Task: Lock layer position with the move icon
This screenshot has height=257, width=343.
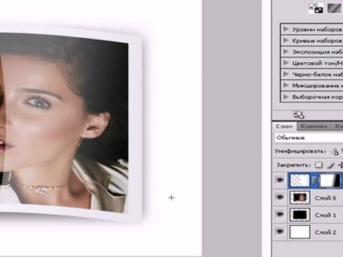Action: coord(341,165)
